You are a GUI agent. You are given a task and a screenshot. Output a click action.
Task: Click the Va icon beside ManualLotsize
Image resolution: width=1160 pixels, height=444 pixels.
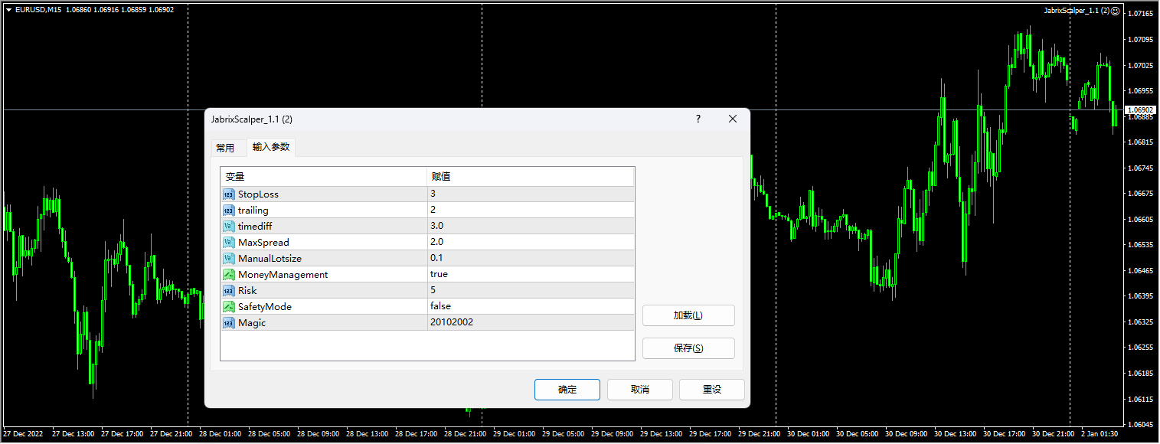pos(228,258)
